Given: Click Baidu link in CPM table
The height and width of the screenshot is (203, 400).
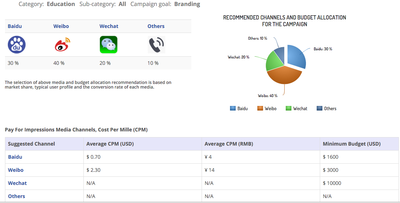Looking at the screenshot, I should (15, 157).
